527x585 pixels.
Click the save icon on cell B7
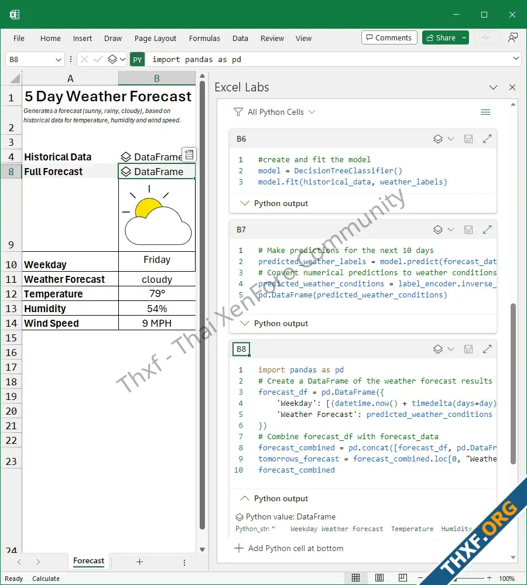pyautogui.click(x=468, y=230)
